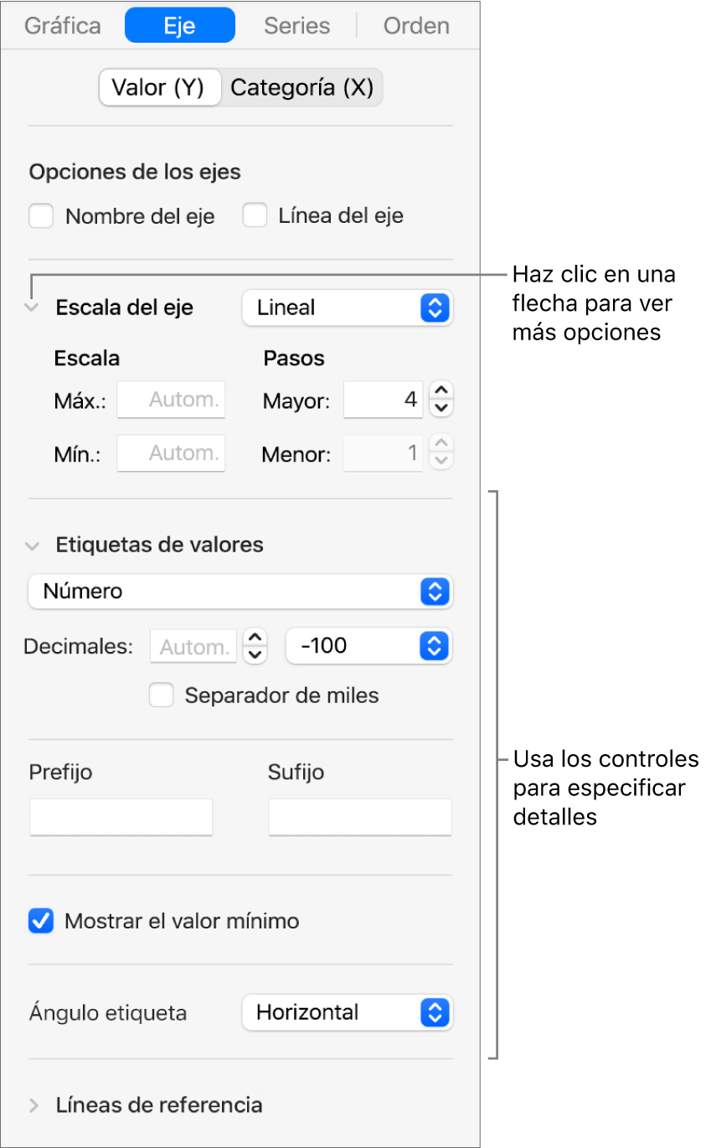Open the Series tab
The height and width of the screenshot is (1148, 711).
pyautogui.click(x=296, y=26)
